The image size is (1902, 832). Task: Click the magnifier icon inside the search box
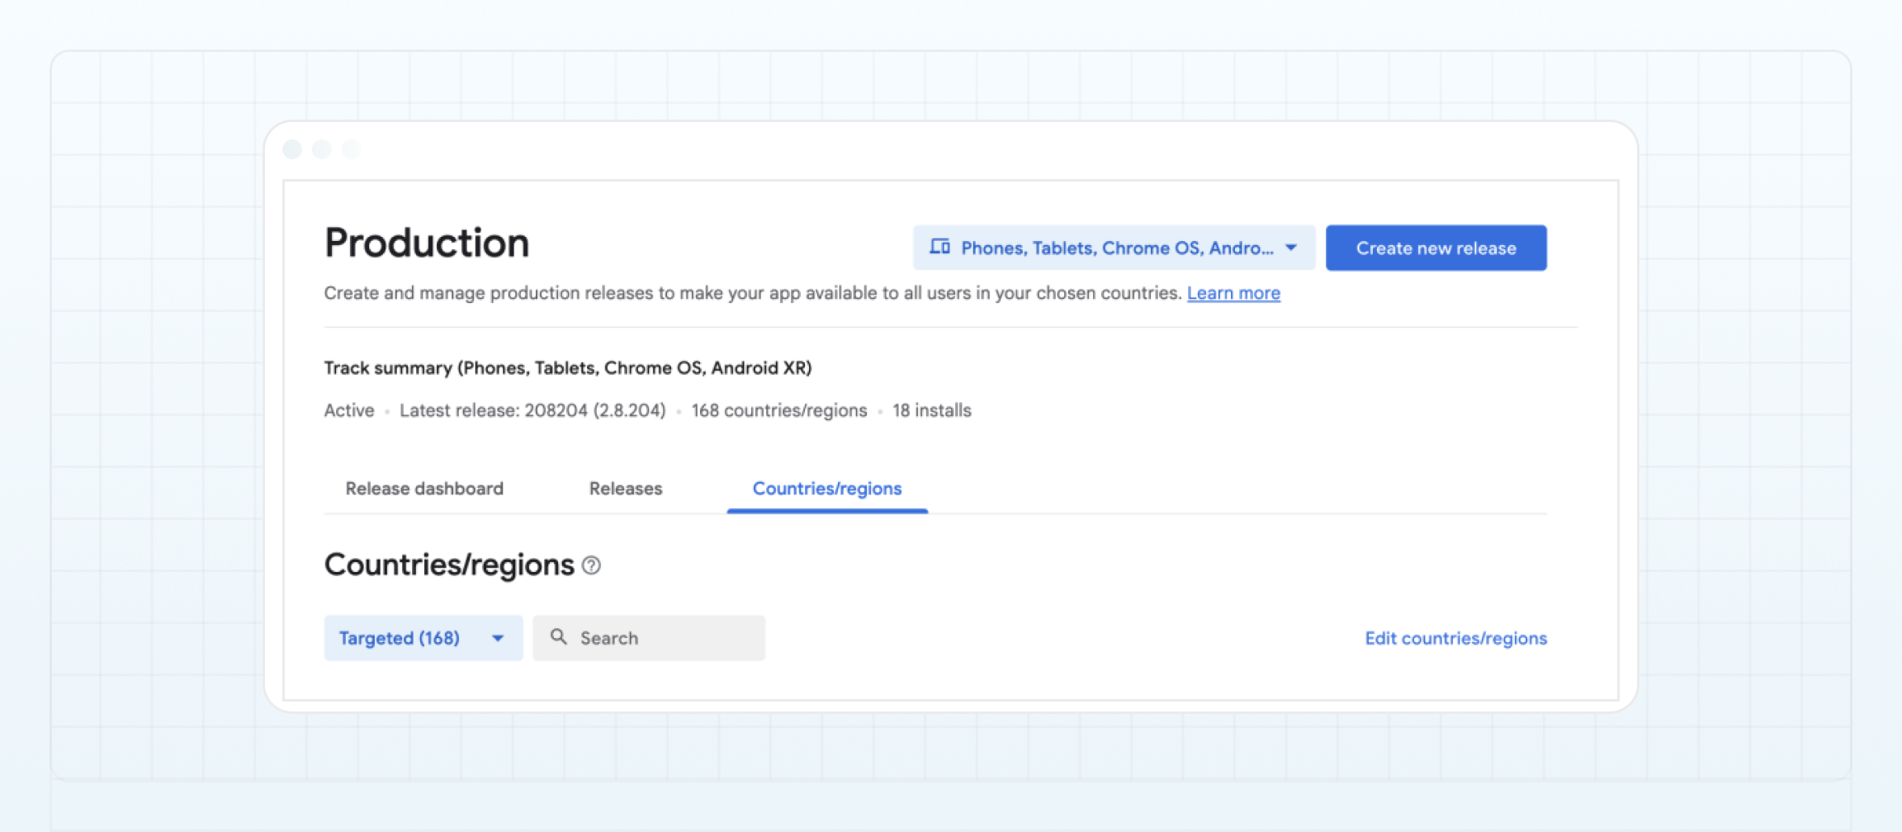pyautogui.click(x=558, y=637)
